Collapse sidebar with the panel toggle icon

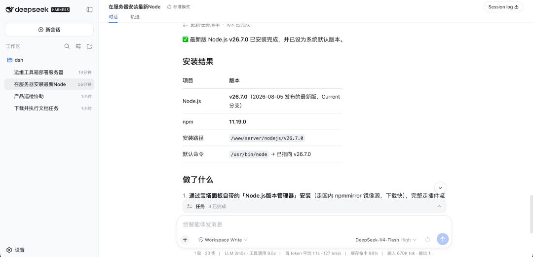tap(89, 9)
